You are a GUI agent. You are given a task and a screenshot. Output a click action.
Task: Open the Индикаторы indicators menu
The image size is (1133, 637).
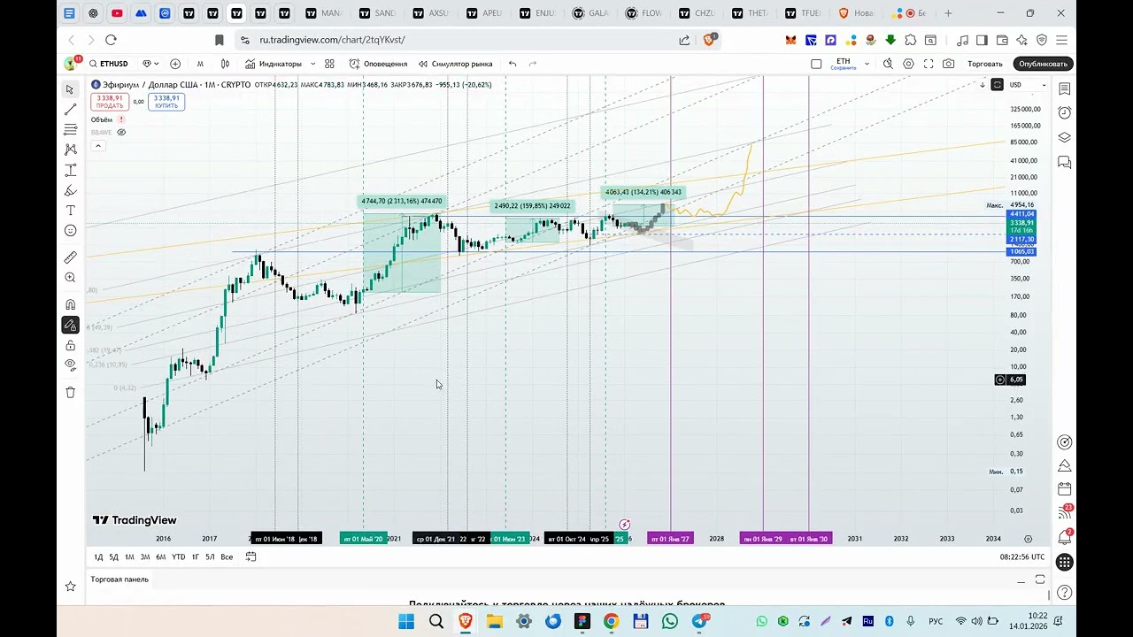click(x=274, y=64)
